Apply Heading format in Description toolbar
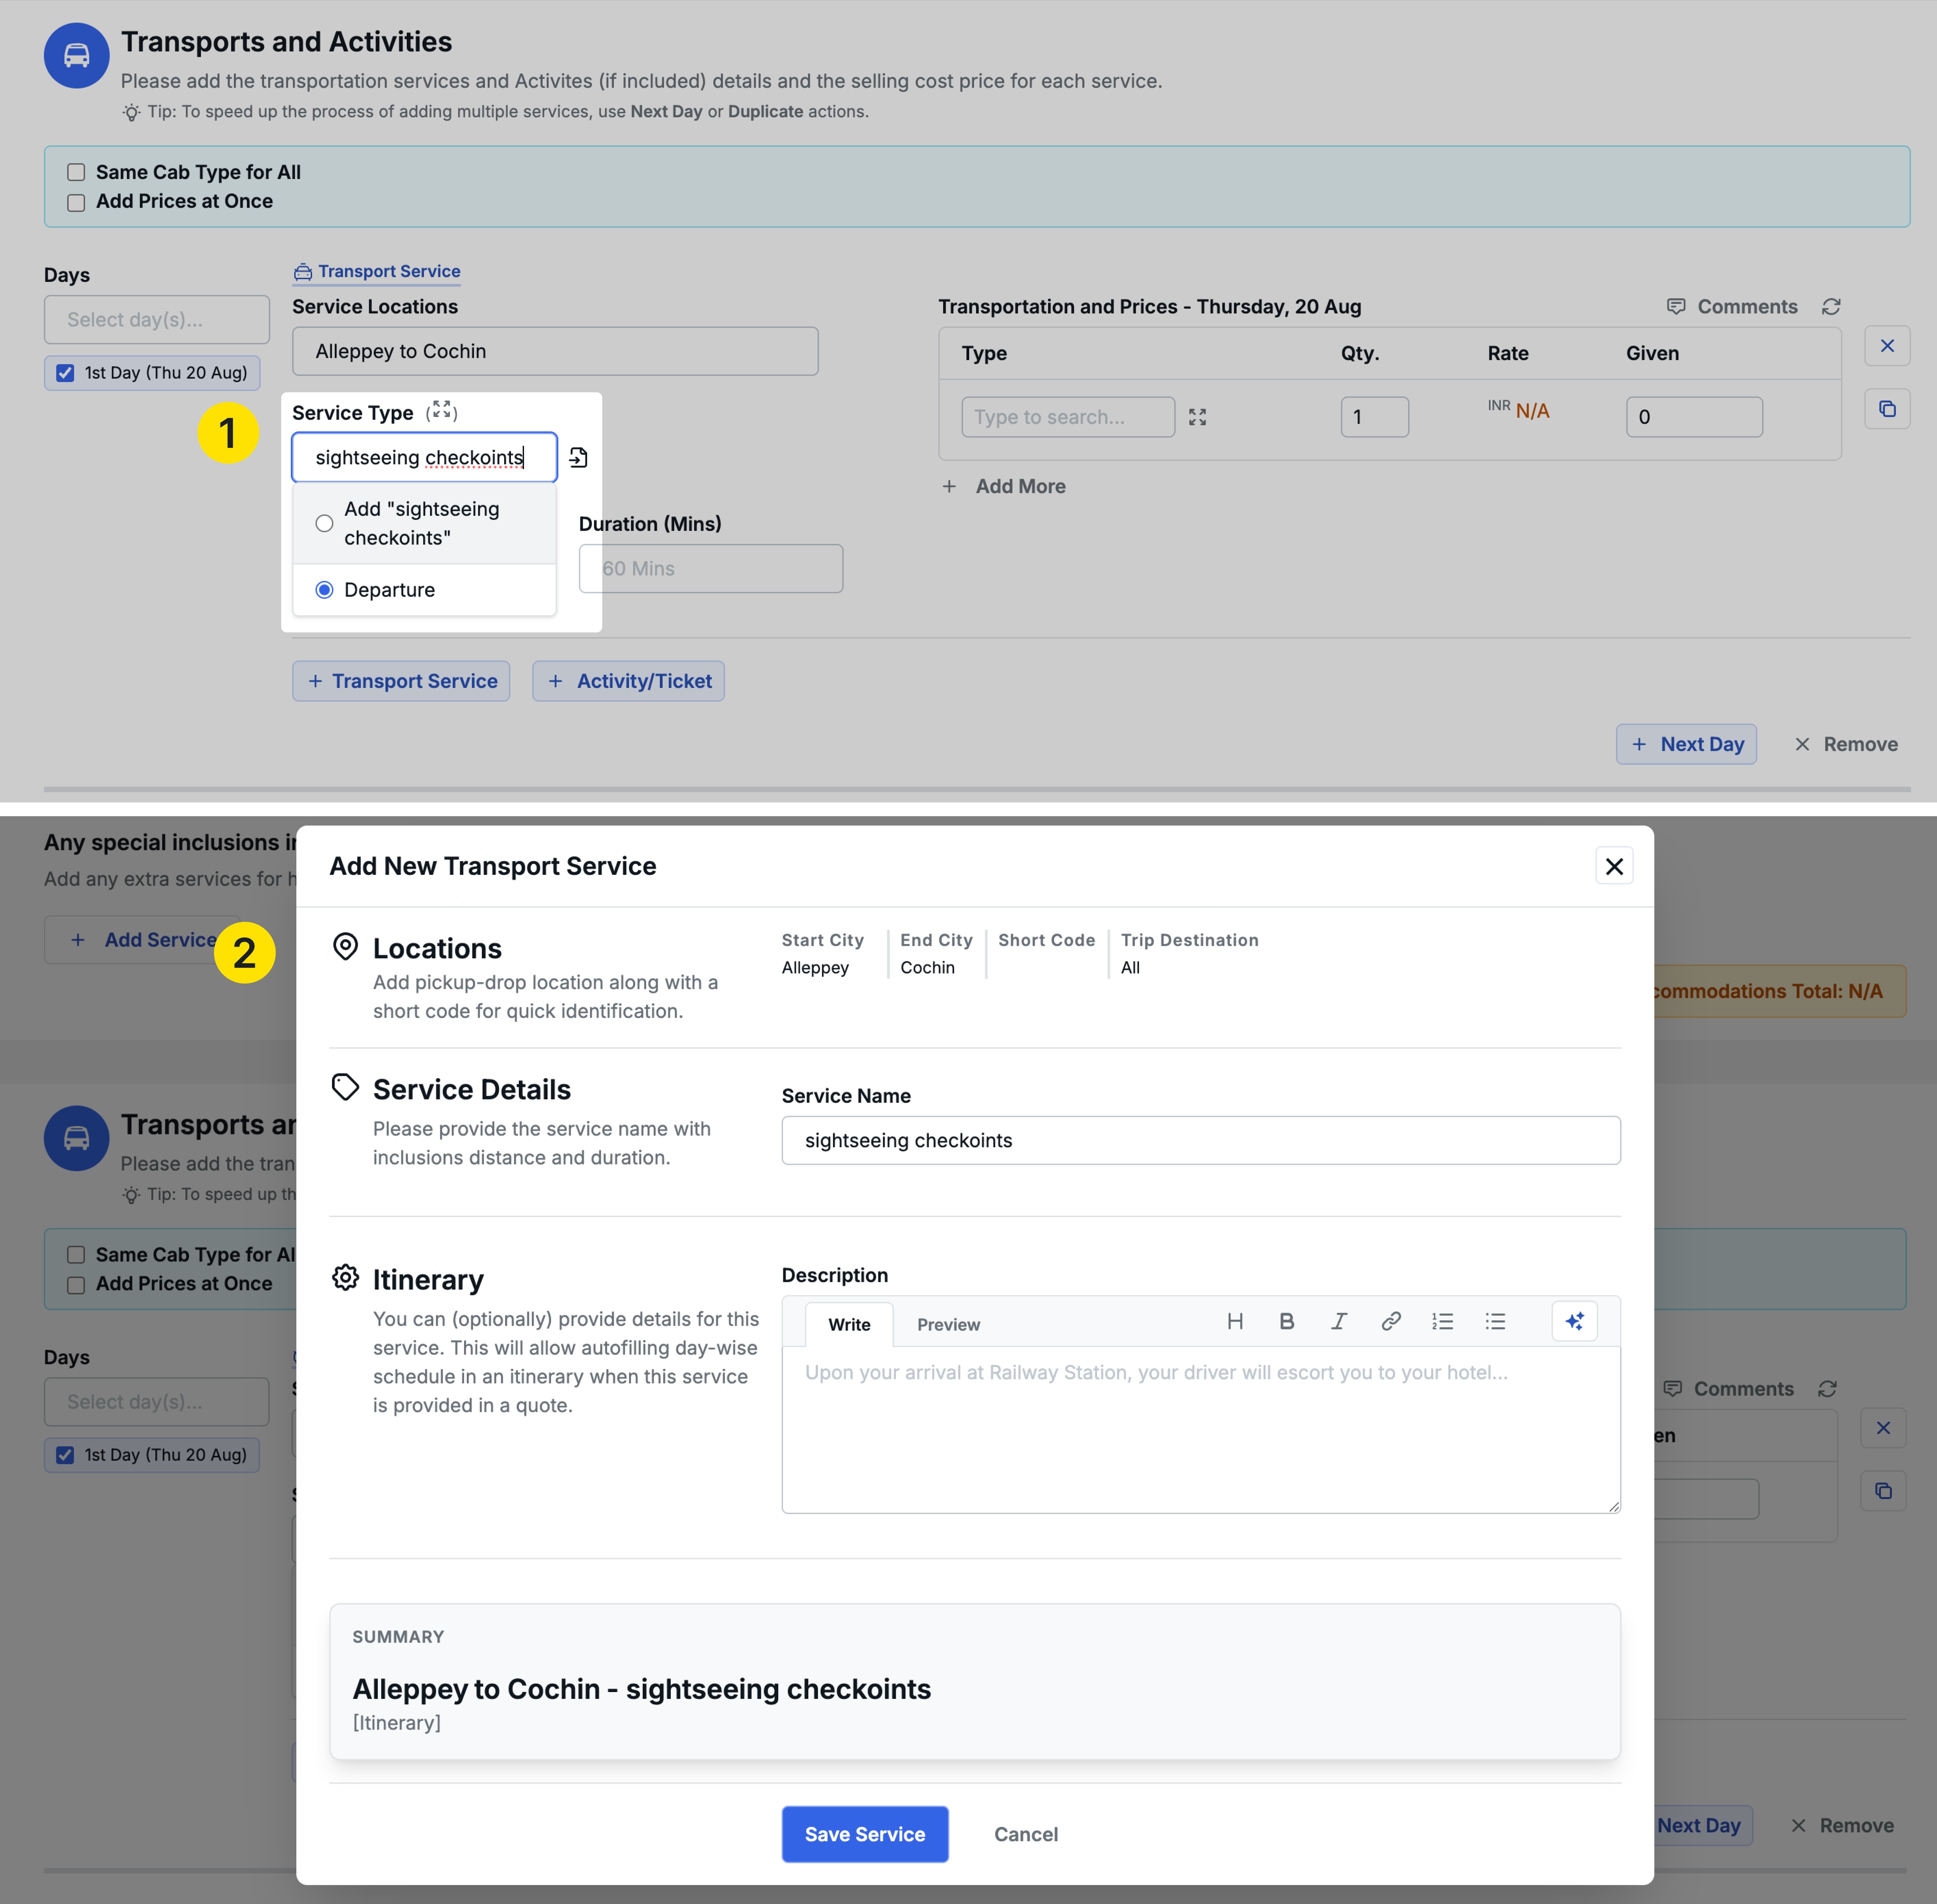Image resolution: width=1937 pixels, height=1904 pixels. pos(1235,1322)
